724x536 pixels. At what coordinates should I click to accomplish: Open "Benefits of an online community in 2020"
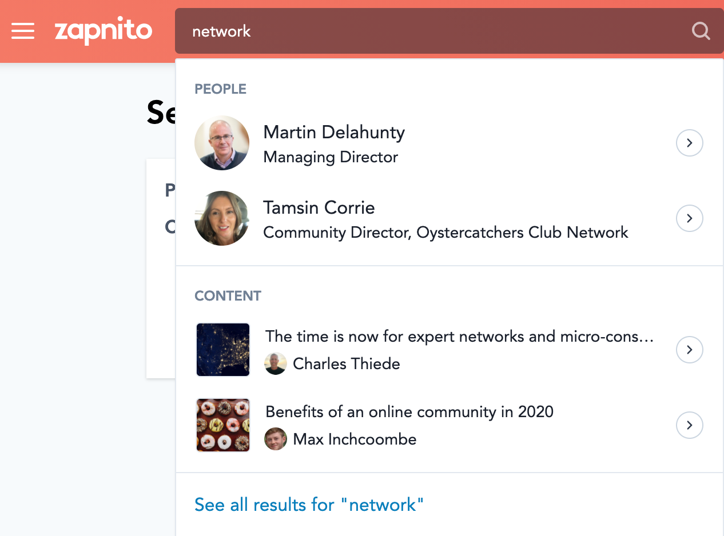coord(409,411)
